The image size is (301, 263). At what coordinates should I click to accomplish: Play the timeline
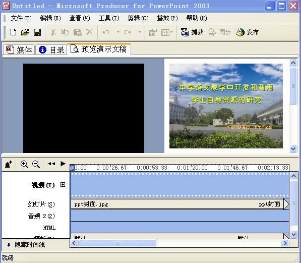tap(63, 164)
